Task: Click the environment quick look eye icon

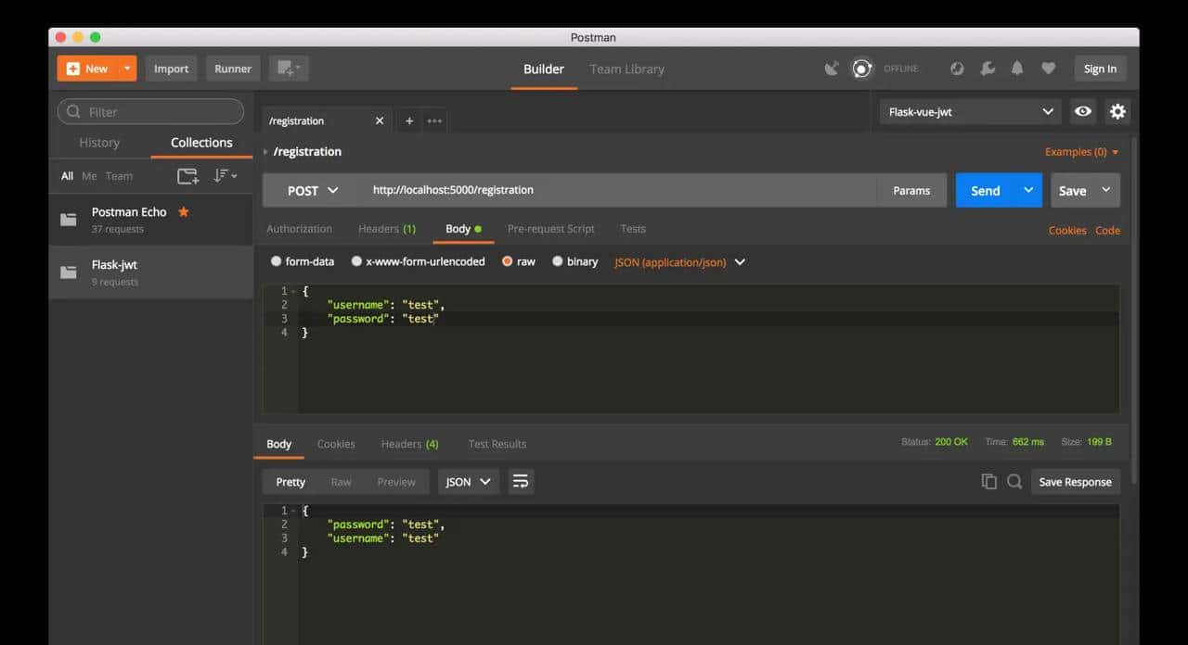Action: (x=1083, y=111)
